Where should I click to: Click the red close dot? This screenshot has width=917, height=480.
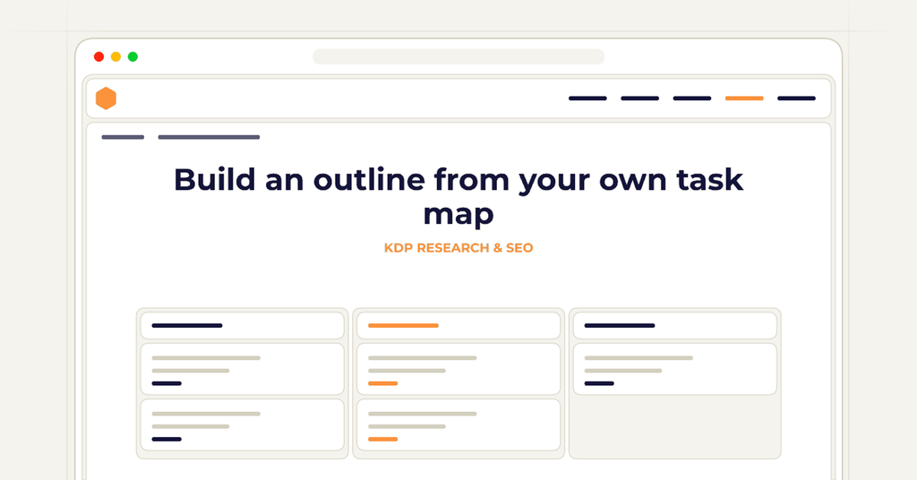(x=99, y=56)
